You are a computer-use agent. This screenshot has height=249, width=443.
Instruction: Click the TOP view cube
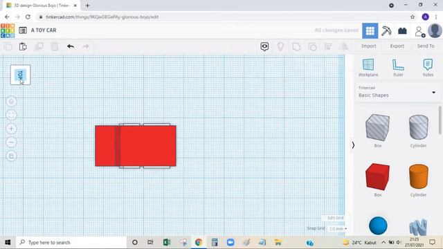click(x=20, y=75)
